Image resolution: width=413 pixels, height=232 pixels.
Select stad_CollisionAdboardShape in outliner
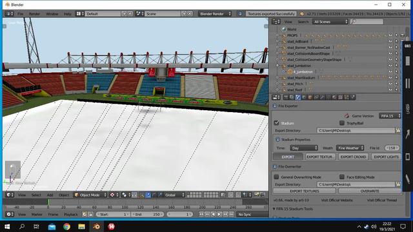pos(308,53)
